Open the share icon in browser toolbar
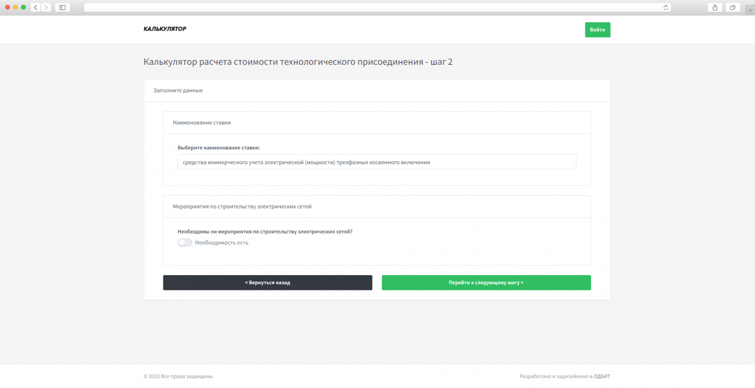The image size is (755, 388). (x=715, y=7)
